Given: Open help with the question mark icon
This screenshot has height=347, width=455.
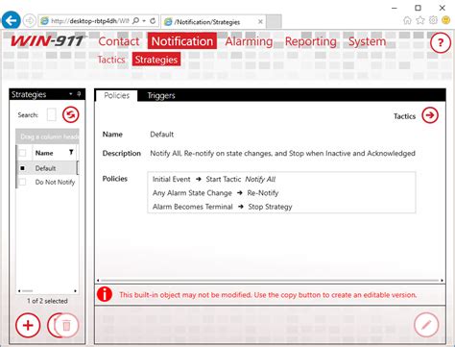Looking at the screenshot, I should (x=441, y=42).
